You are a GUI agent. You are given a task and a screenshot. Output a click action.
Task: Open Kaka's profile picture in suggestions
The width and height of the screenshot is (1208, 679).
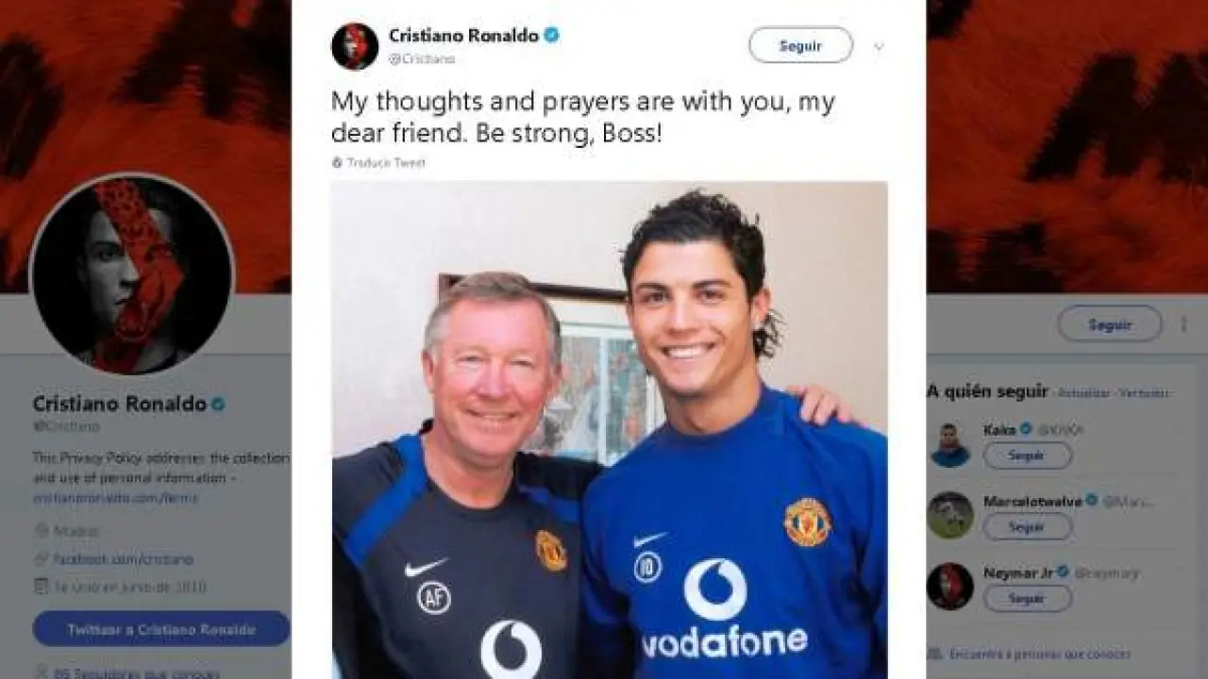[x=949, y=445]
